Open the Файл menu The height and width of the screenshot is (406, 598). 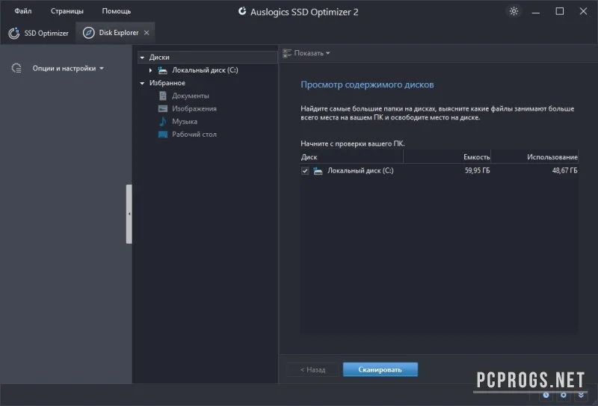[23, 11]
